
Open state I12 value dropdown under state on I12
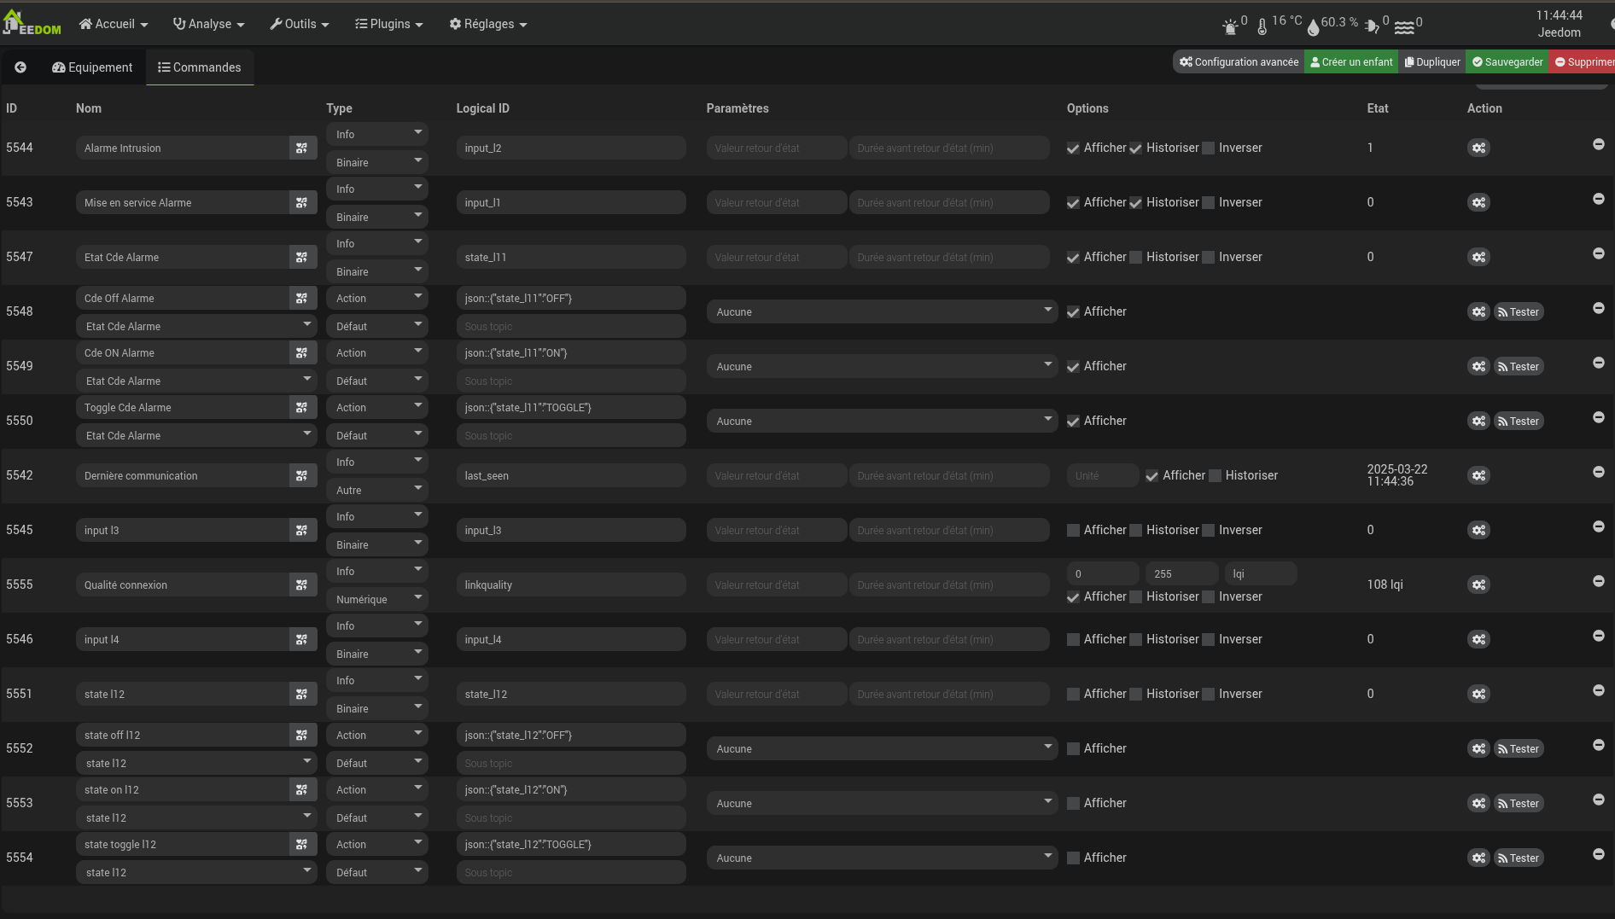pyautogui.click(x=196, y=817)
